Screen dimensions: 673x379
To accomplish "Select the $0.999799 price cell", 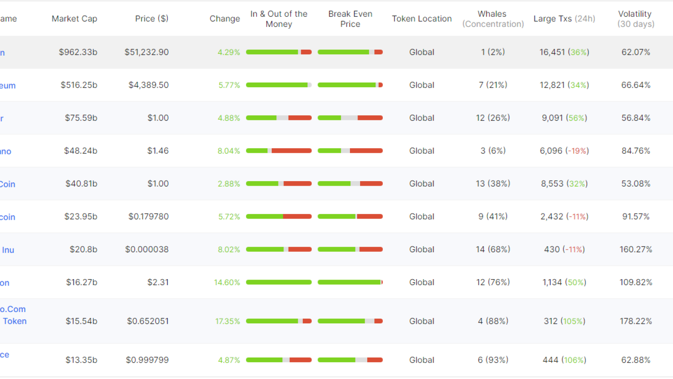I will (x=147, y=360).
